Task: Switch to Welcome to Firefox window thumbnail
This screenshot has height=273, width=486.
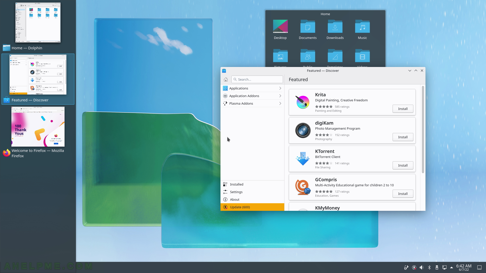Action: pos(38,127)
